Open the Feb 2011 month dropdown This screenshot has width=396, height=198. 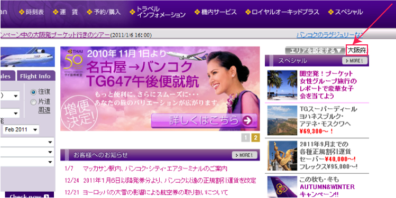pyautogui.click(x=21, y=130)
